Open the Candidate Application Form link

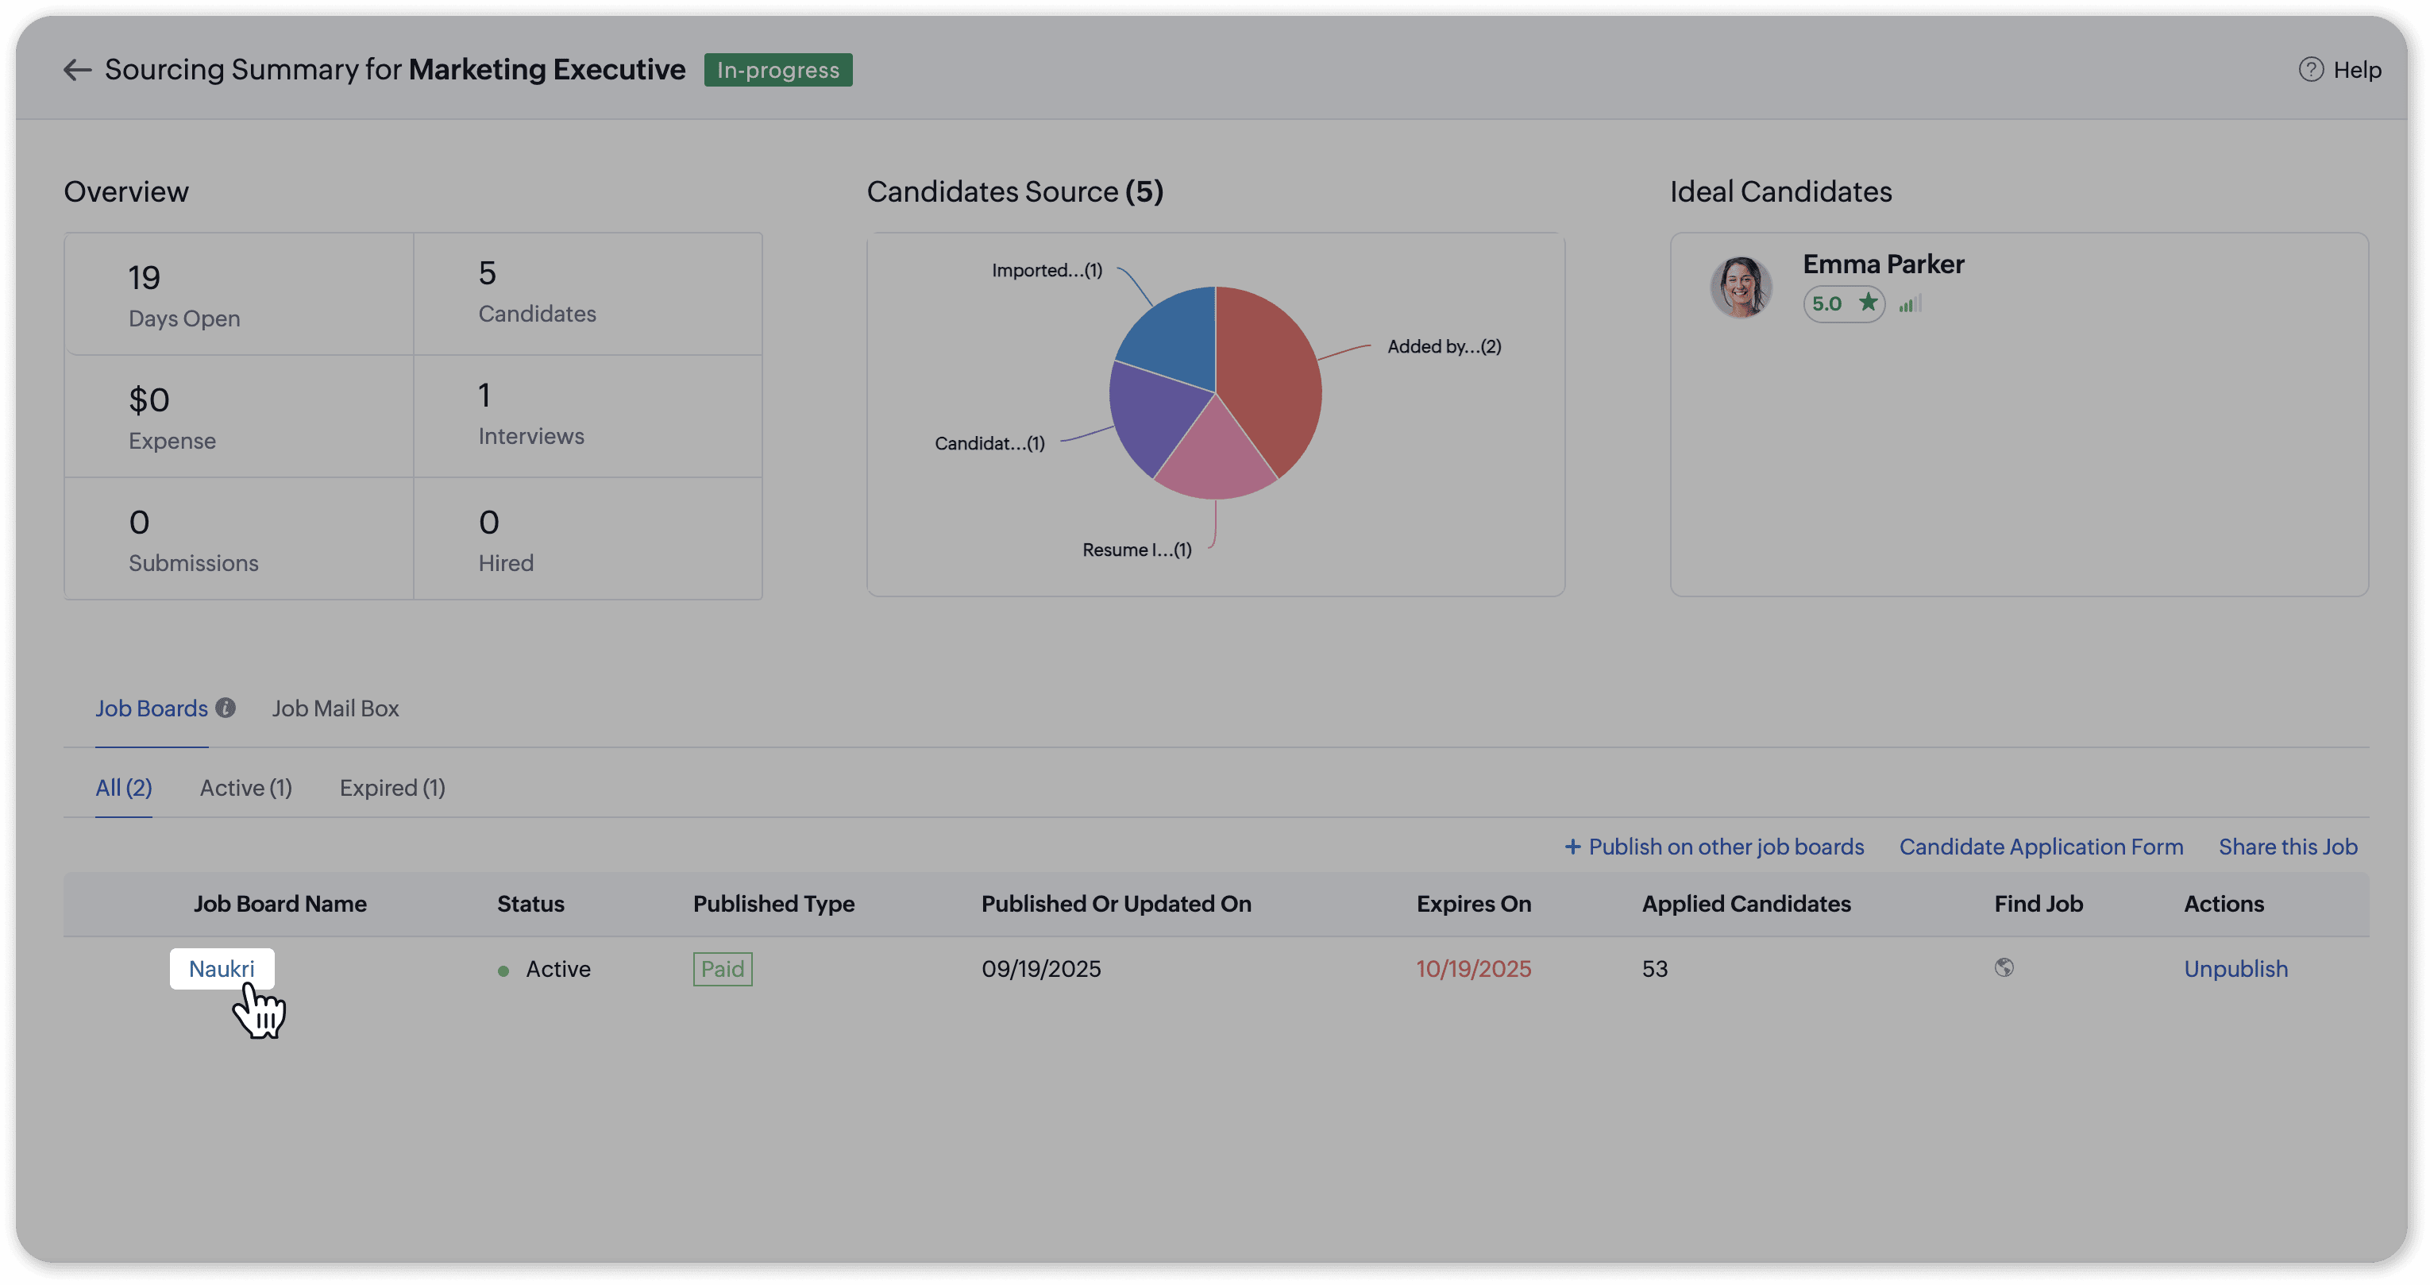[2040, 847]
